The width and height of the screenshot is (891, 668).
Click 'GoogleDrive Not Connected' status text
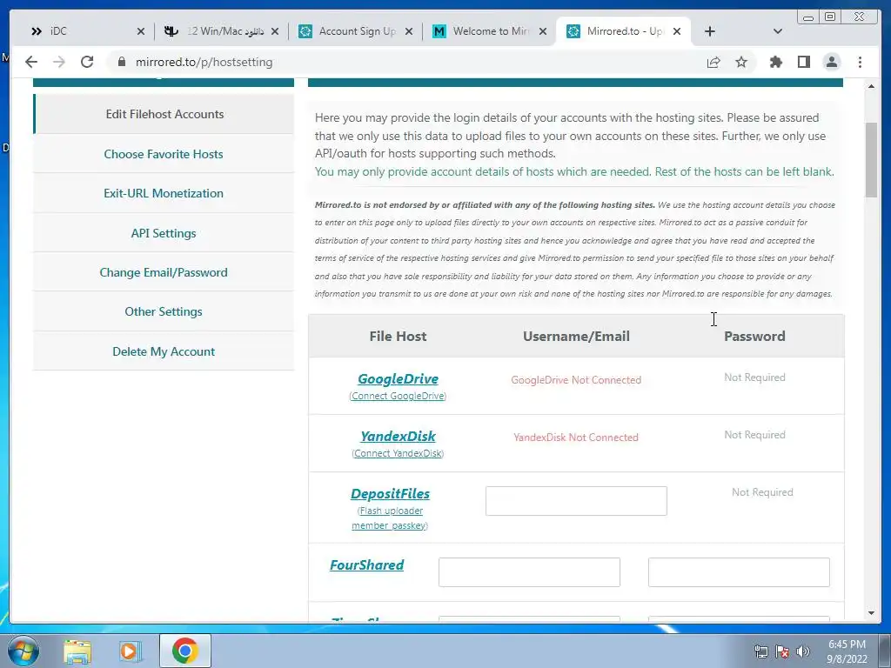(576, 380)
